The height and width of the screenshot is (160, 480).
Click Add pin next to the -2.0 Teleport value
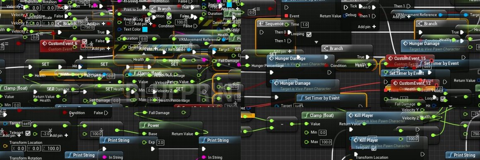coord(59,136)
